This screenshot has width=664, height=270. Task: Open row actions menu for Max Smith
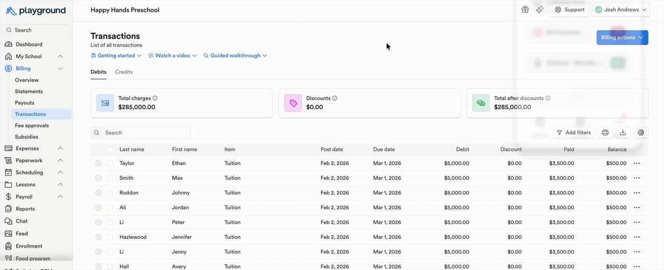pos(637,178)
